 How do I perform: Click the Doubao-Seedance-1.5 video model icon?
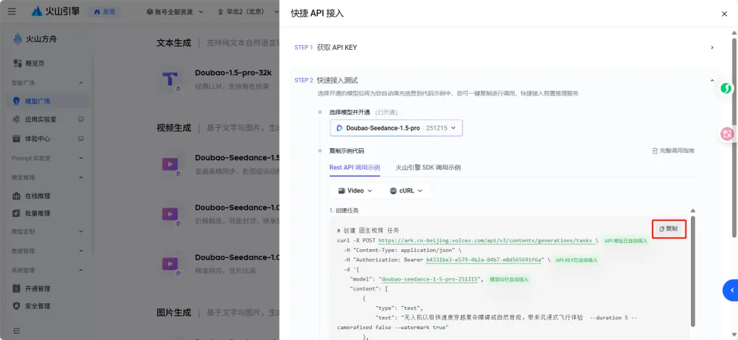[x=171, y=164]
